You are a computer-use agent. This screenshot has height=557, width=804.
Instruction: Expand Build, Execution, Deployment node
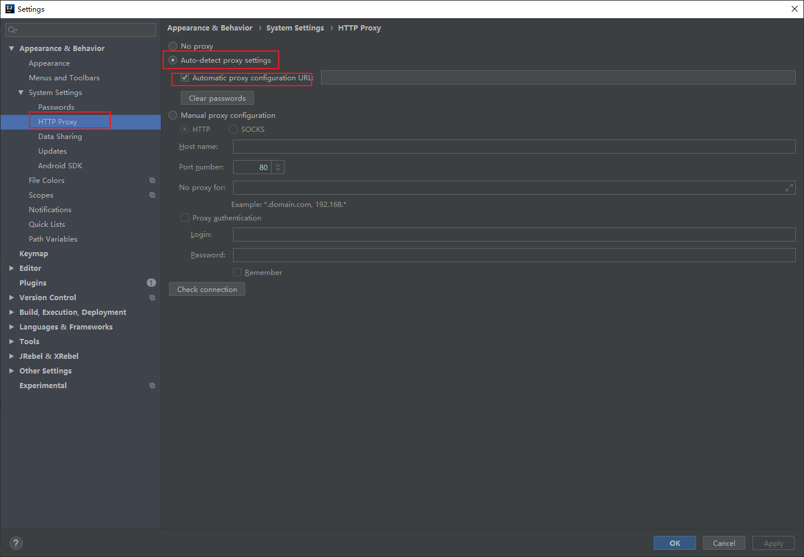click(11, 312)
